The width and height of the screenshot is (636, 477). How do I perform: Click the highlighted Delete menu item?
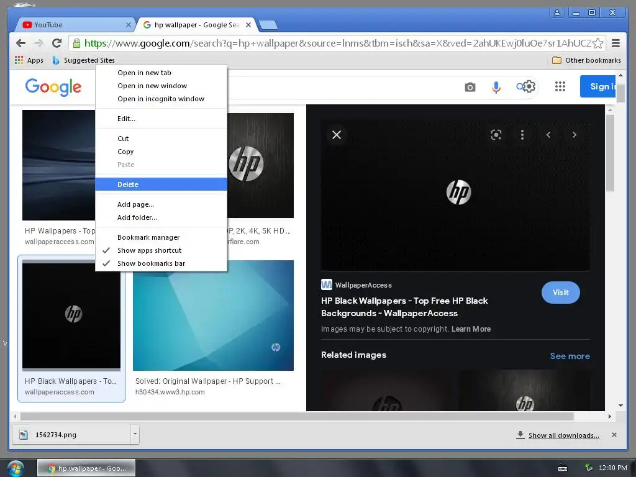tap(161, 184)
